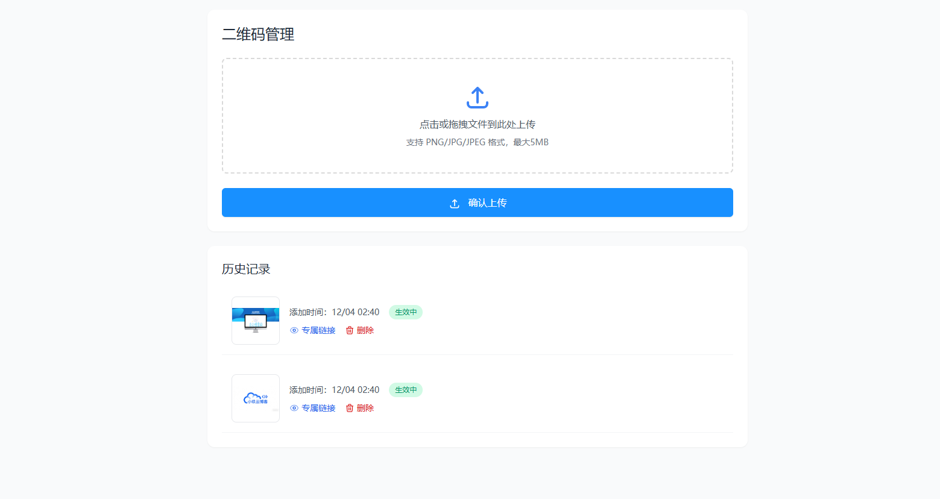The height and width of the screenshot is (499, 940).
Task: Click the trash icon in second history record
Action: 350,408
